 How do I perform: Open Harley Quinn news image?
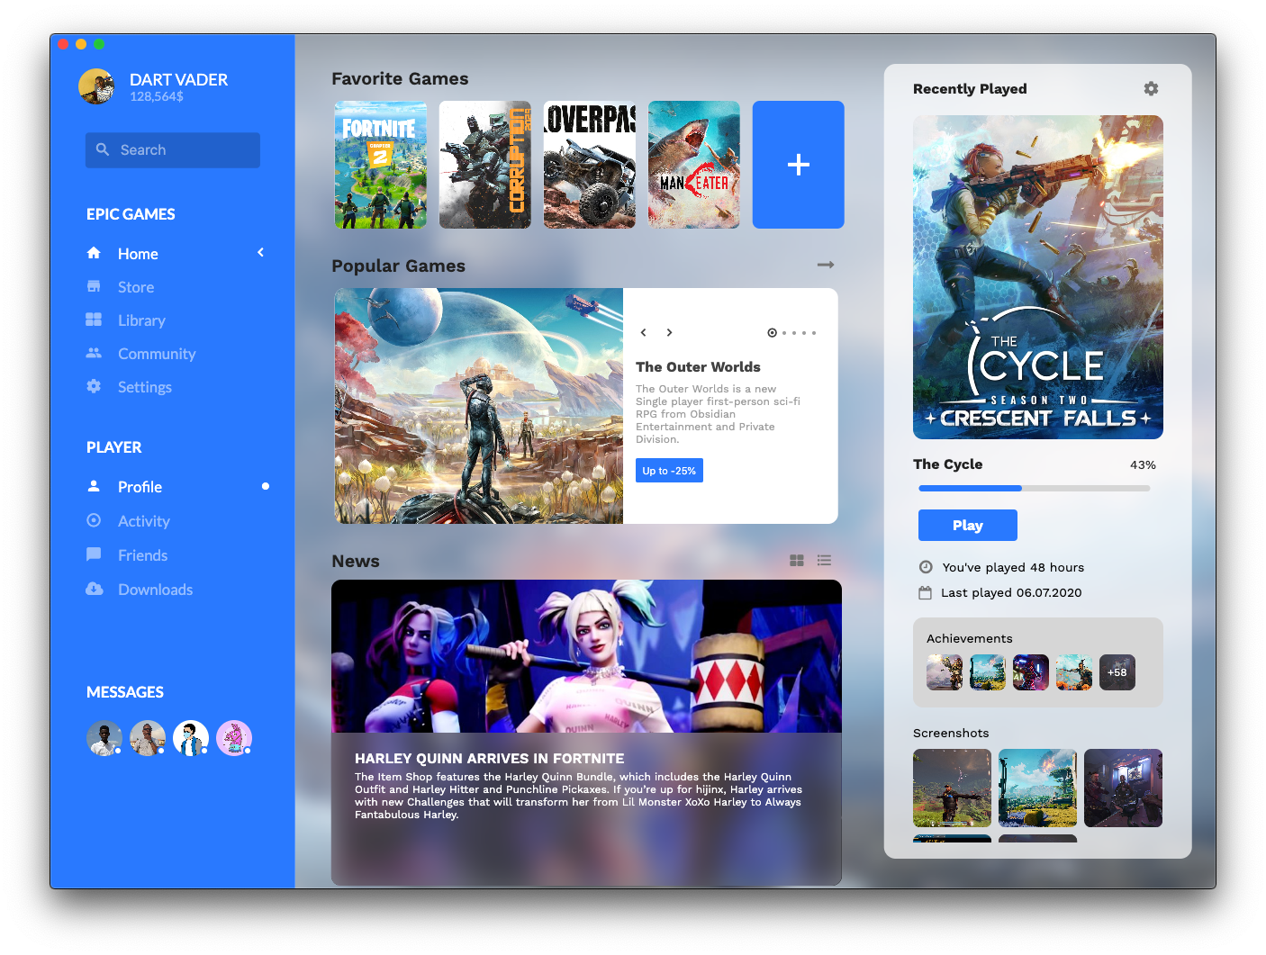586,656
